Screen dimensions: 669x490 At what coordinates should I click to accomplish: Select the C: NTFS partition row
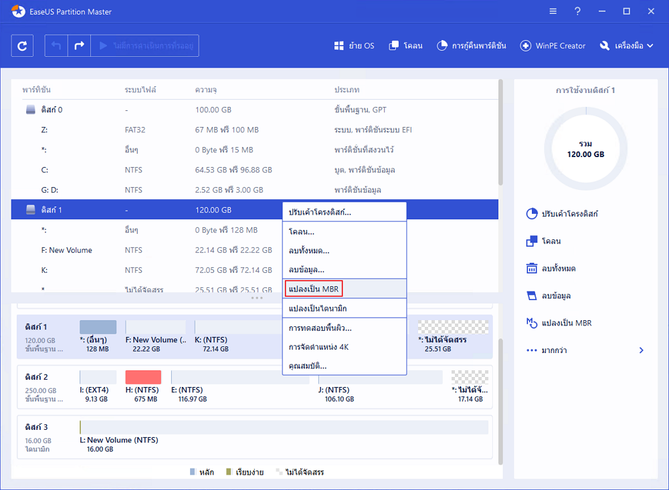[255, 170]
